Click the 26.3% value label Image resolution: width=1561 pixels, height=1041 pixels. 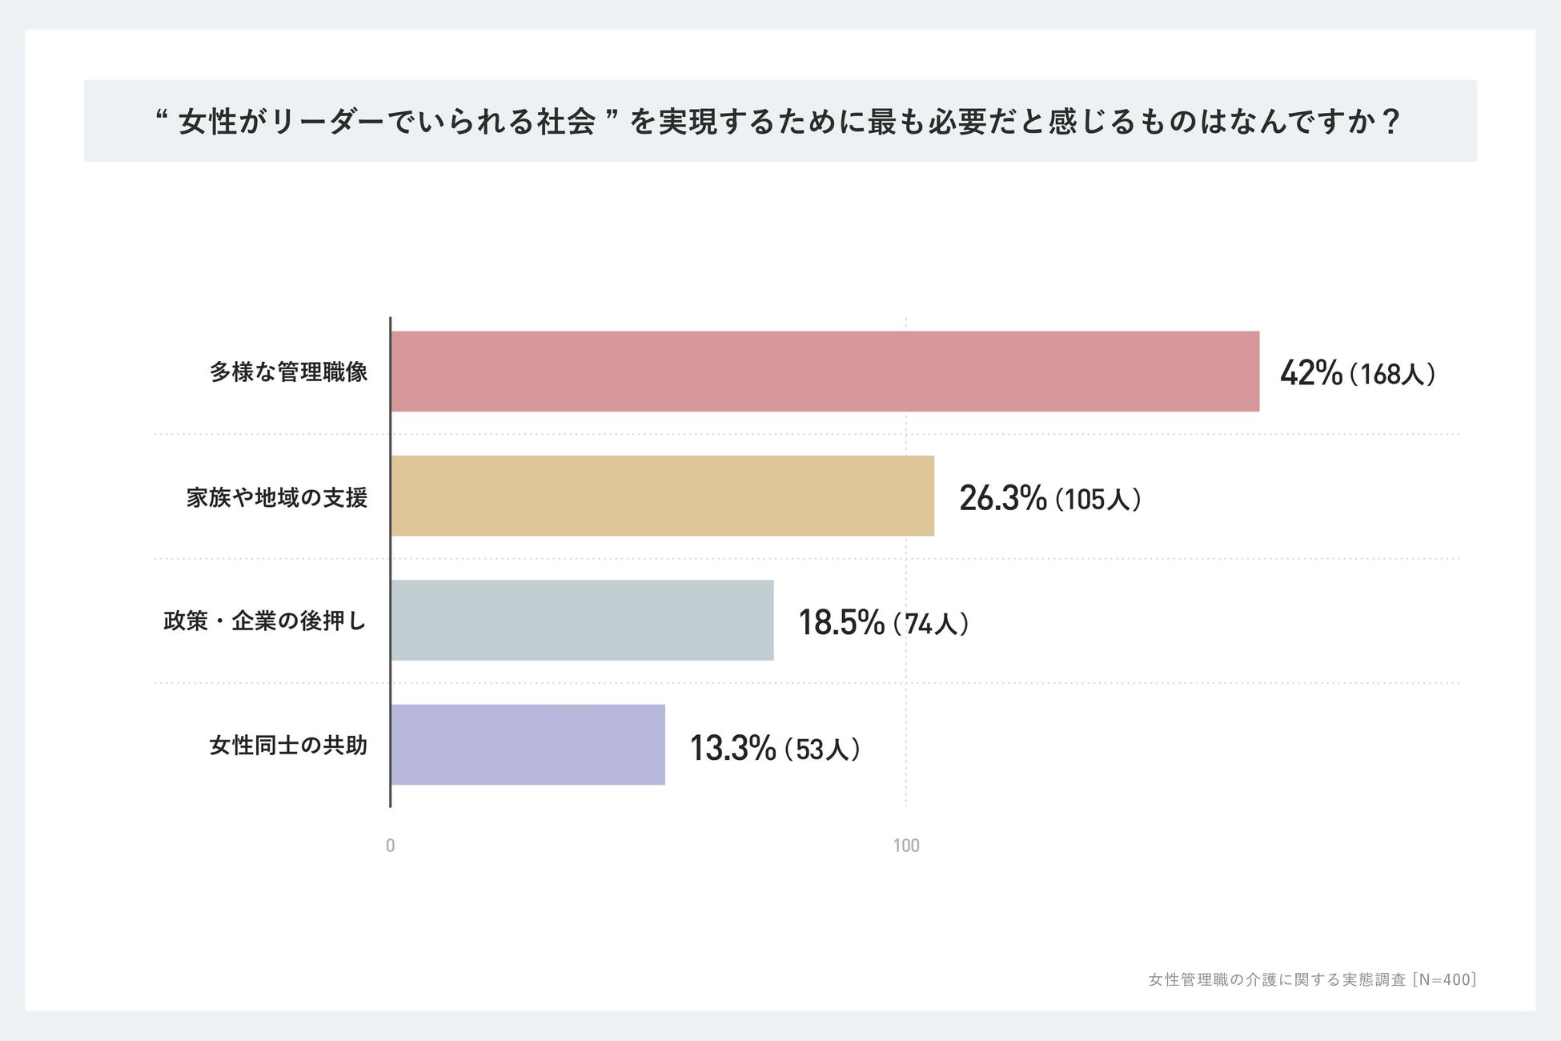[1002, 498]
